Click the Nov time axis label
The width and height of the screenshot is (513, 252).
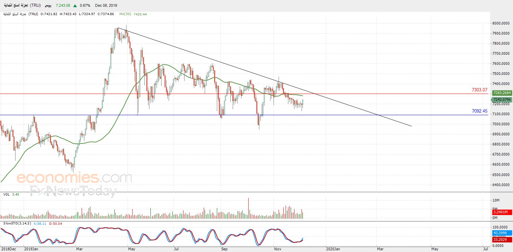pyautogui.click(x=278, y=249)
